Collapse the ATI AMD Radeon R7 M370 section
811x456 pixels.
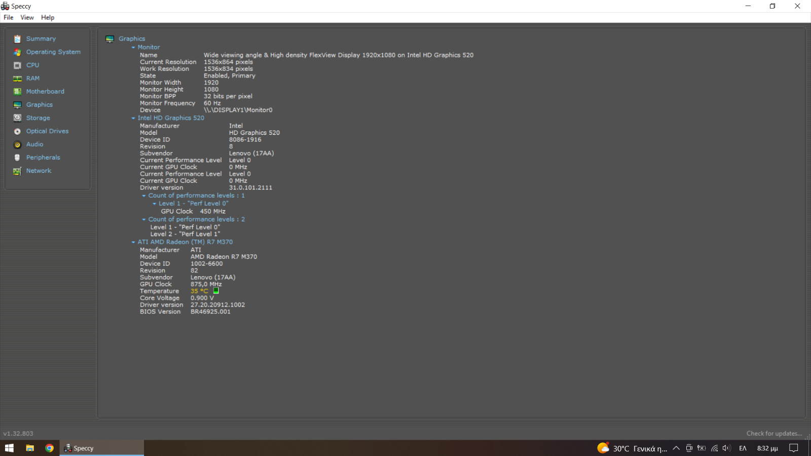click(133, 242)
